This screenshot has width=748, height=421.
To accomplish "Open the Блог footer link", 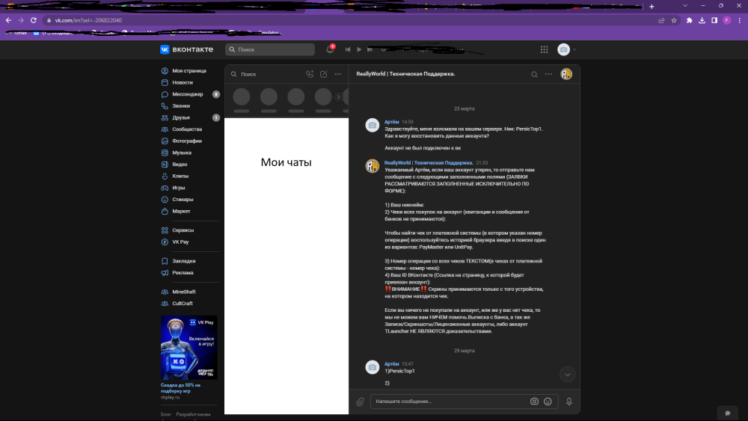I will 165,414.
